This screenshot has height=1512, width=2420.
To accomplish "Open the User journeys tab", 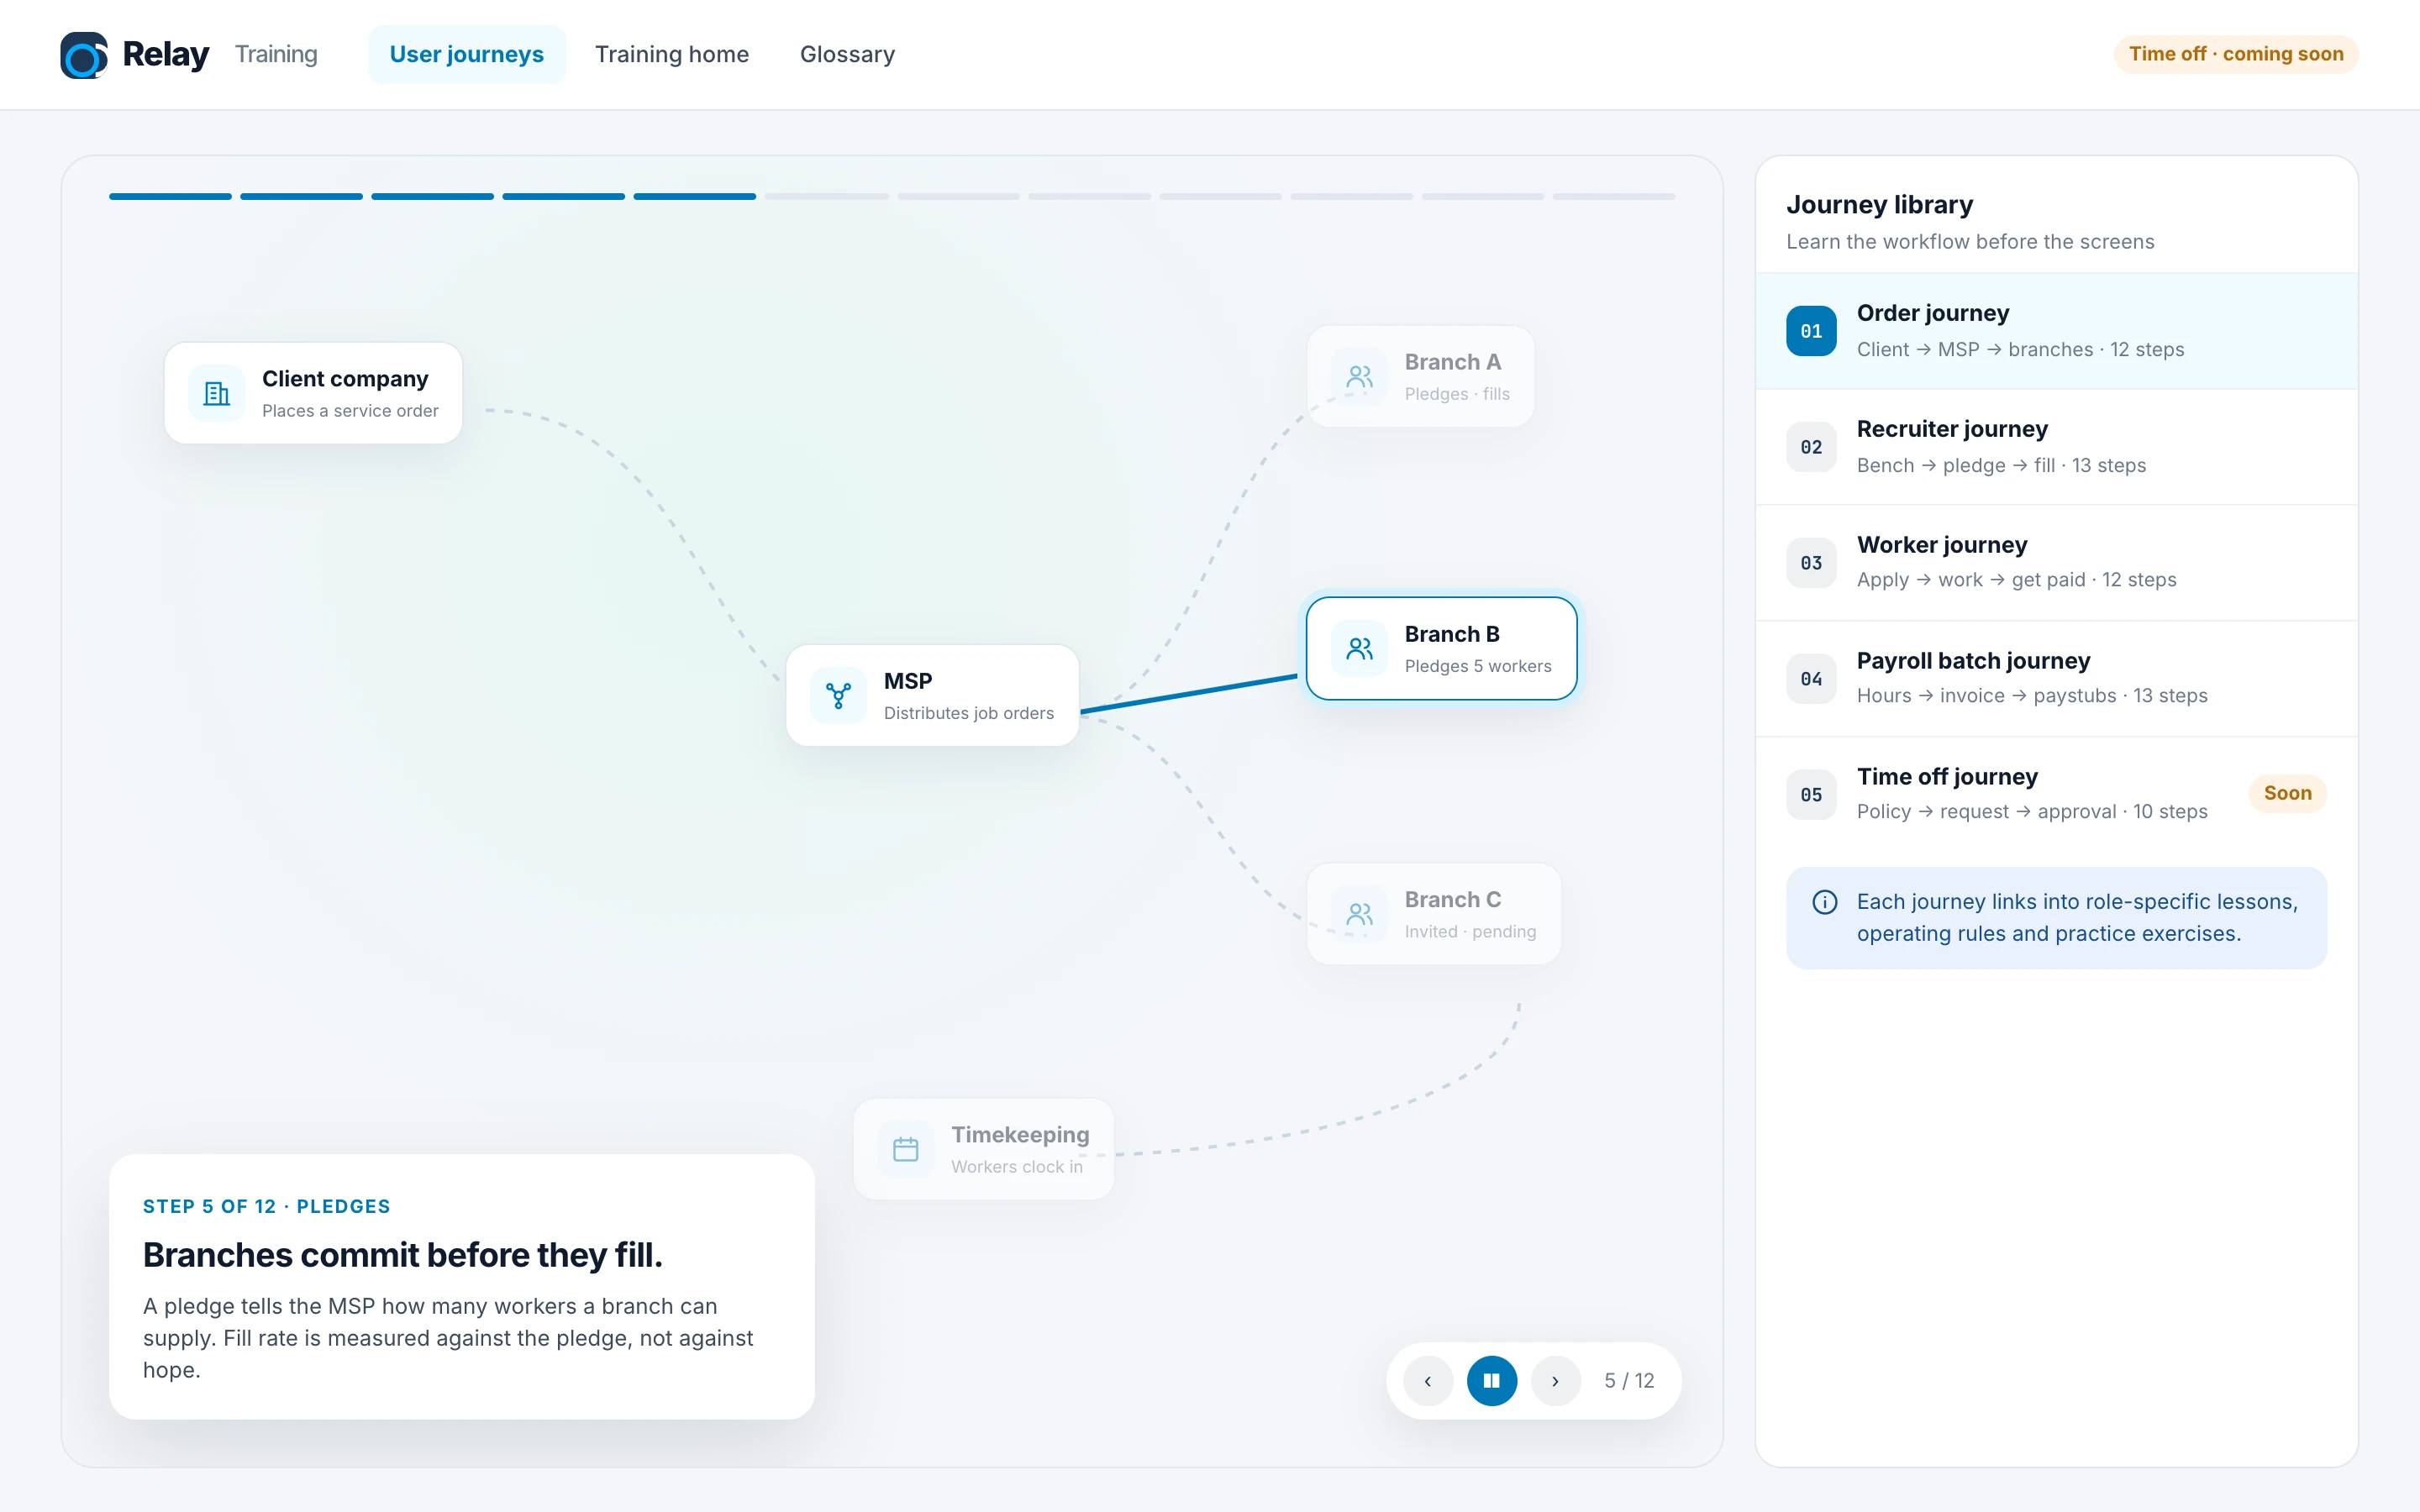I will tap(466, 54).
